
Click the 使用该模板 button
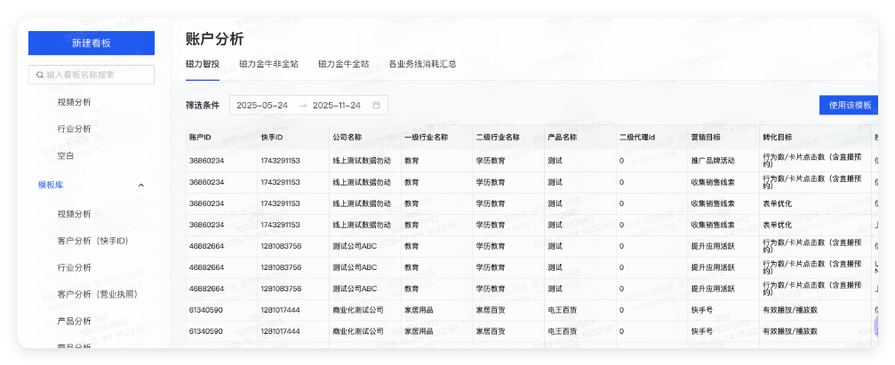coord(849,105)
